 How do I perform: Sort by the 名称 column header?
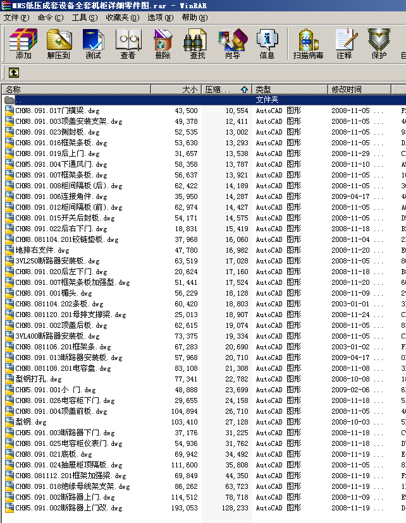click(x=77, y=90)
